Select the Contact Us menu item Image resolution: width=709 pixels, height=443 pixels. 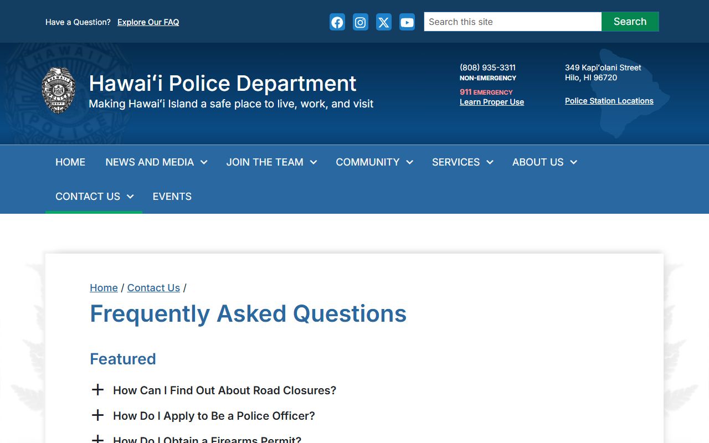point(88,197)
